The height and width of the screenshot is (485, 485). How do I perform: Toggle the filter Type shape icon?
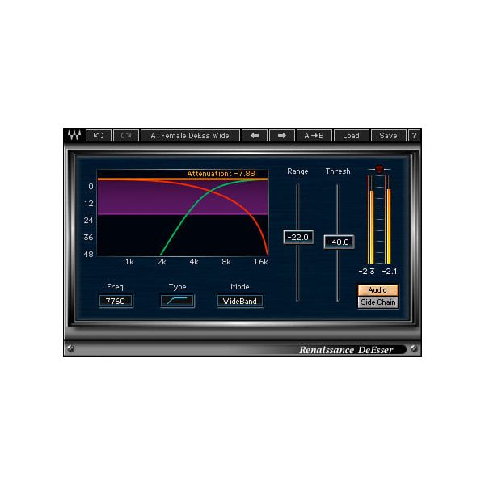coord(177,301)
